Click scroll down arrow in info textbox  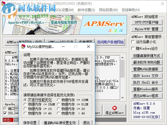123,98
